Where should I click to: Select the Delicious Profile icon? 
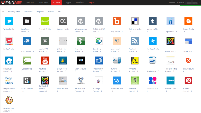[134, 21]
